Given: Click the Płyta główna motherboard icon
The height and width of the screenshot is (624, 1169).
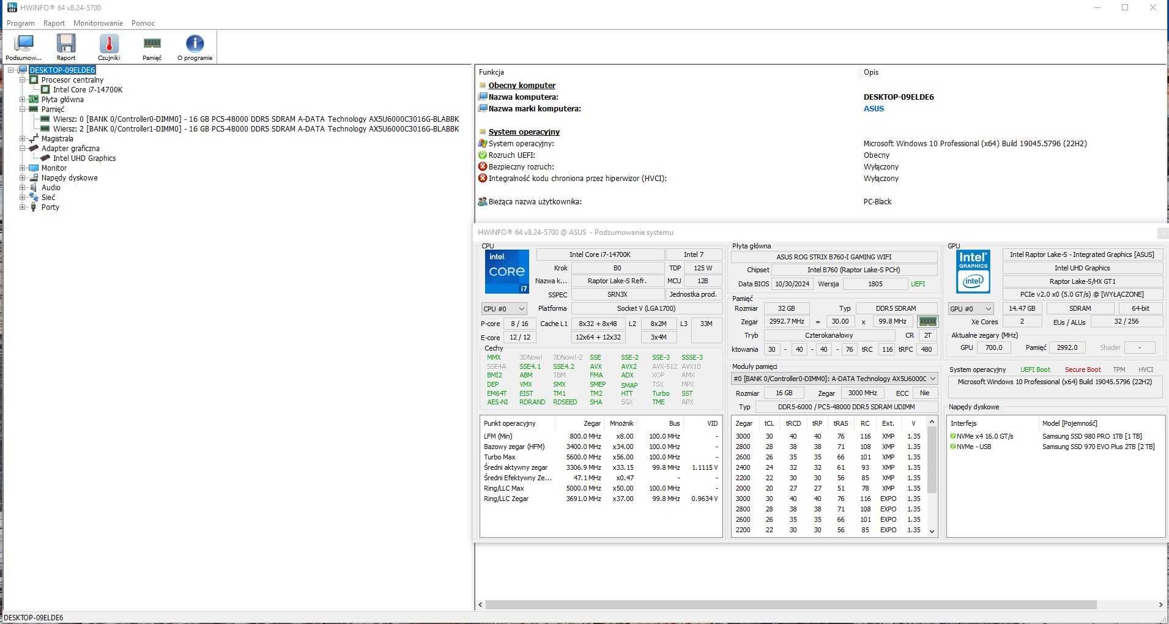Looking at the screenshot, I should 34,100.
